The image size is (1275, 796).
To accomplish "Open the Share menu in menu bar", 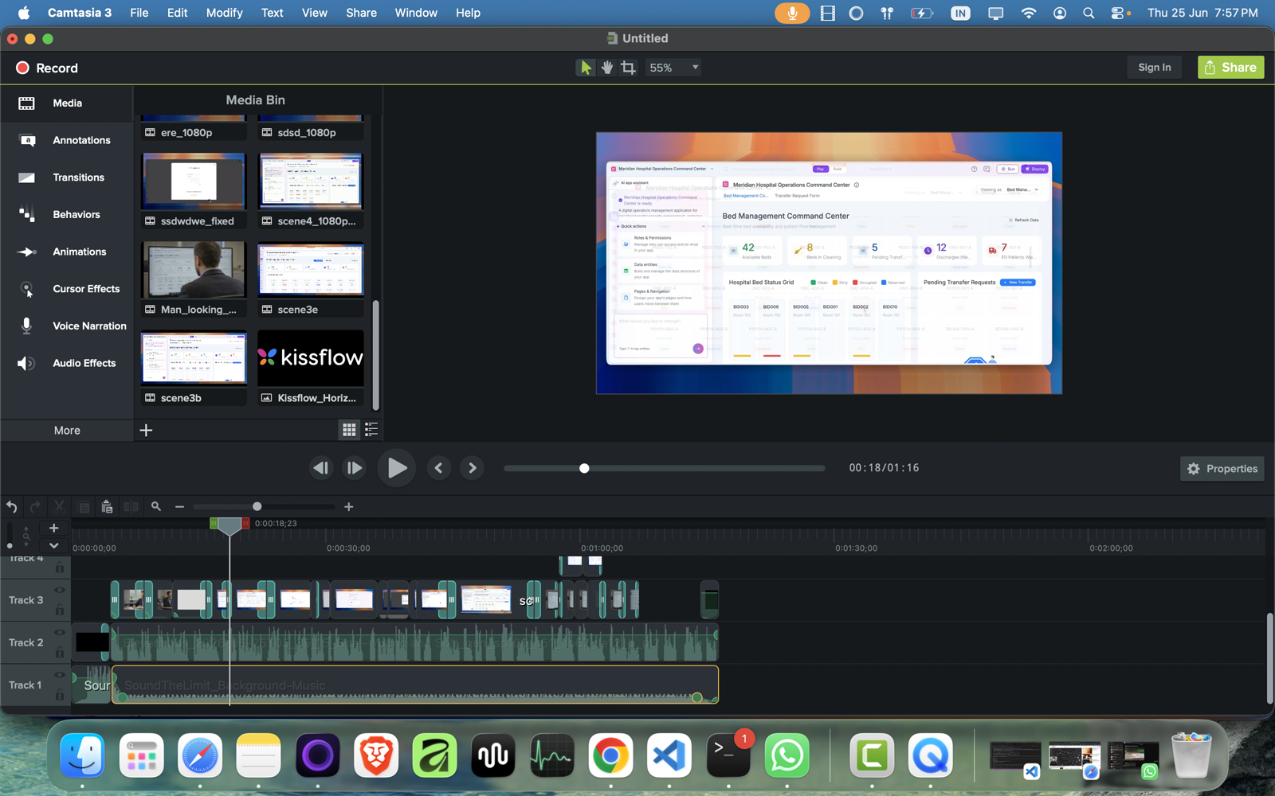I will (361, 13).
